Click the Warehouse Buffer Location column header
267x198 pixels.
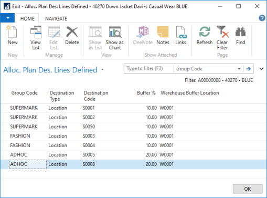coord(190,93)
